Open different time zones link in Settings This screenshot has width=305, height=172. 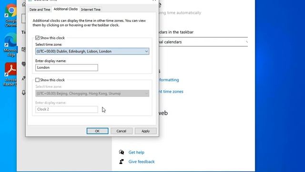[171, 91]
